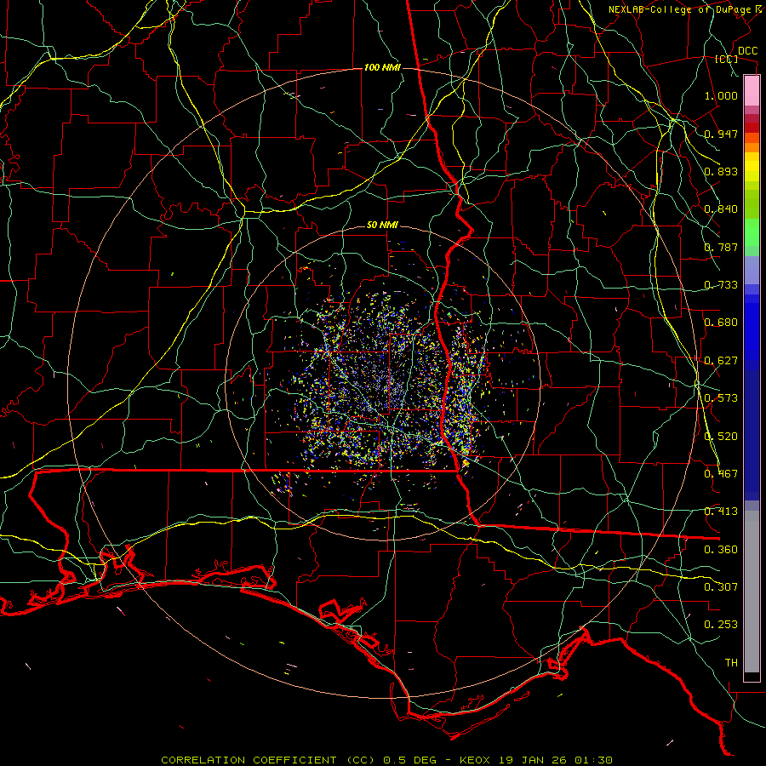Screen dimensions: 766x766
Task: Click the 50 NMI range ring label
Action: tap(382, 226)
